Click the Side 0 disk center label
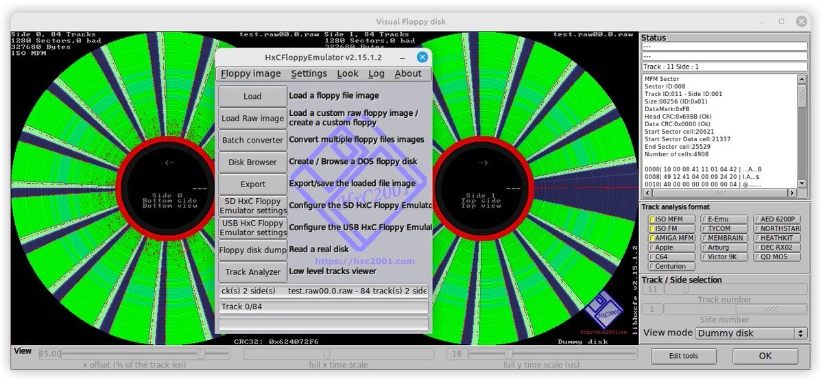This screenshot has height=384, width=823. [169, 200]
